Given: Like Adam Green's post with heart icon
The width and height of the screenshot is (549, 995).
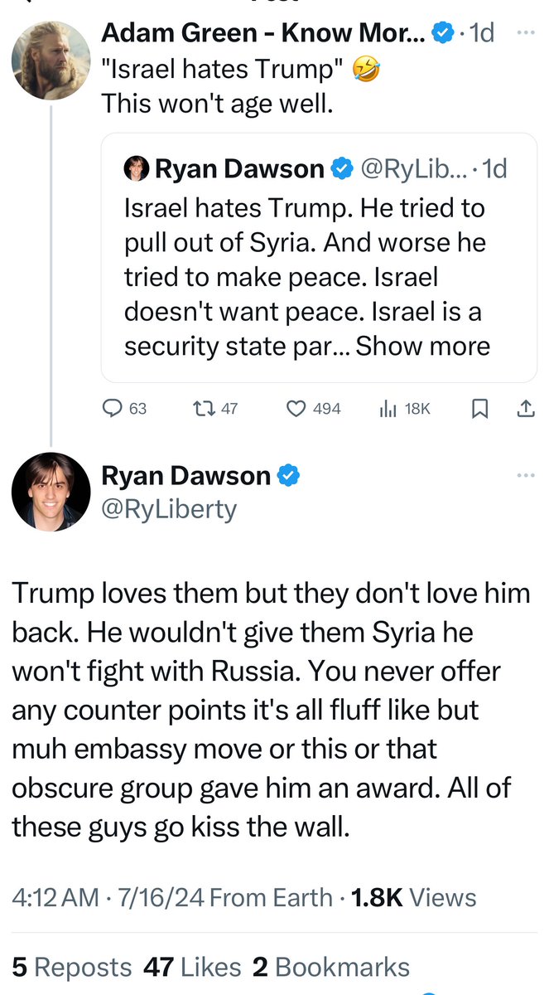Looking at the screenshot, I should point(296,409).
